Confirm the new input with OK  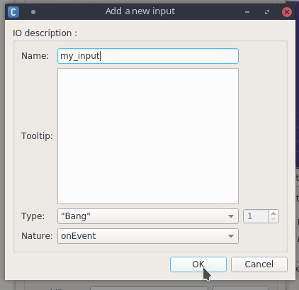(198, 264)
